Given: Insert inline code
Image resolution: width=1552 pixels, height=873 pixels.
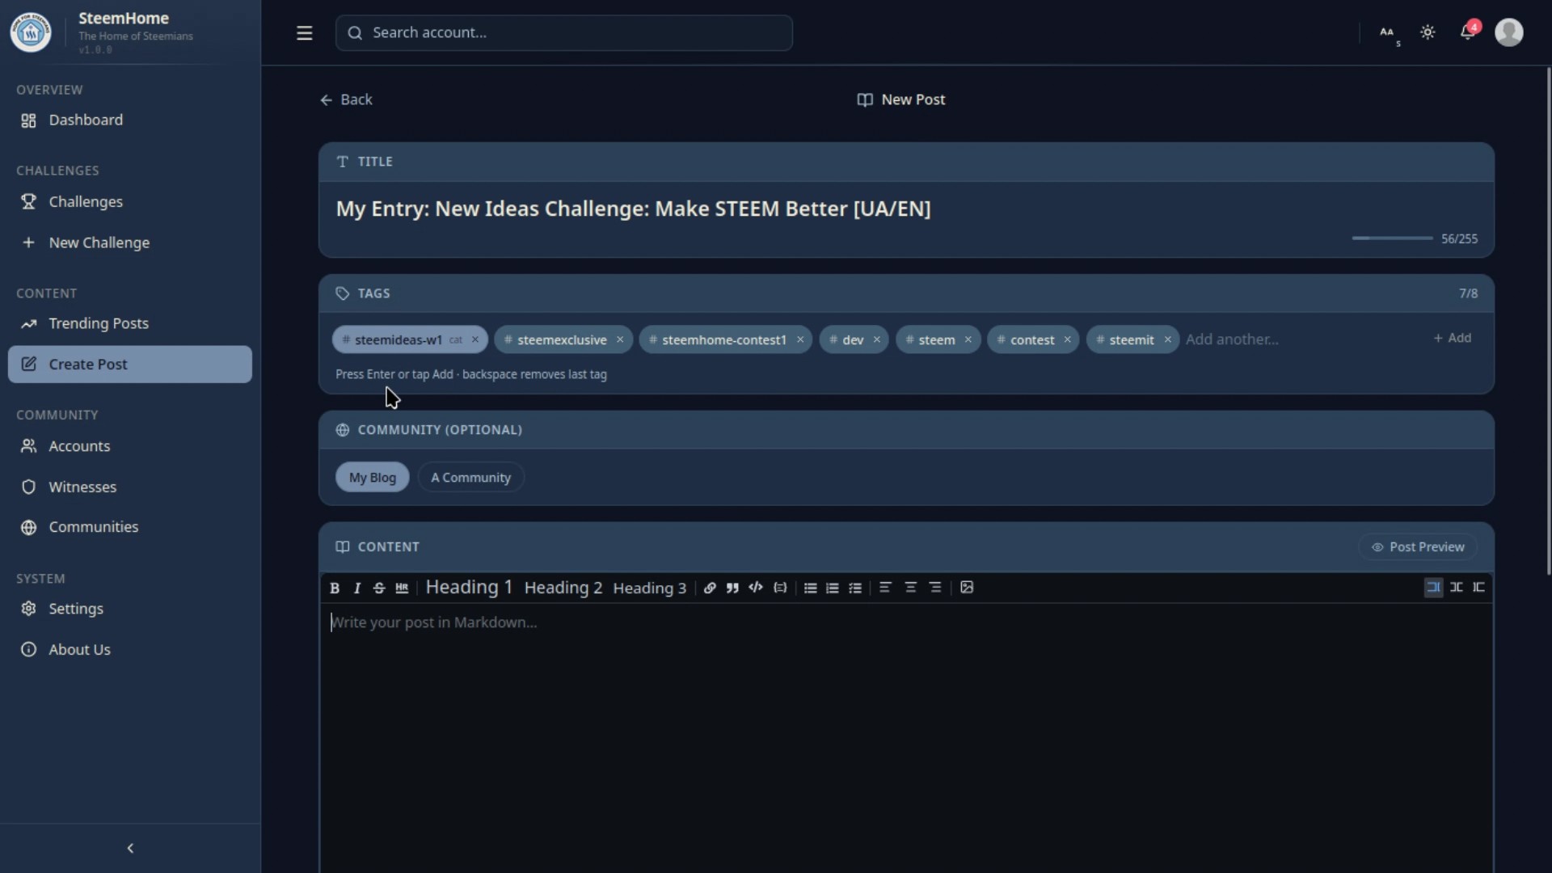Looking at the screenshot, I should pos(756,588).
